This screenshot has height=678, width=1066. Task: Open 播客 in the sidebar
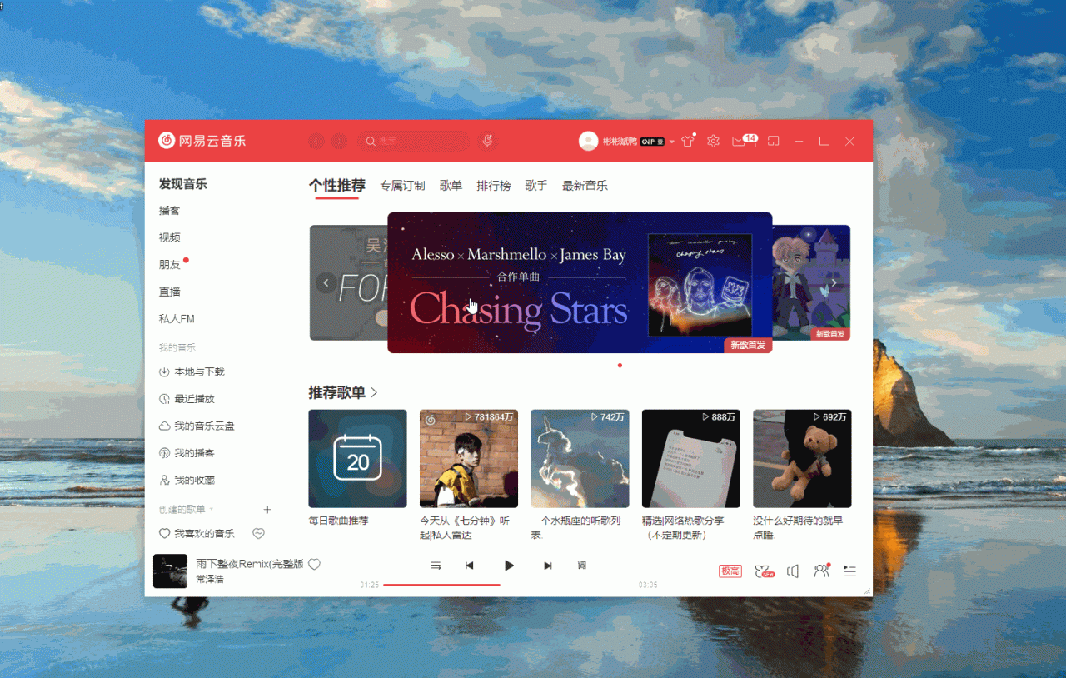click(170, 211)
